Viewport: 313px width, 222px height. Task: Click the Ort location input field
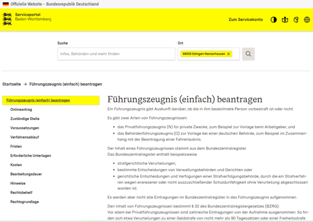click(236, 54)
